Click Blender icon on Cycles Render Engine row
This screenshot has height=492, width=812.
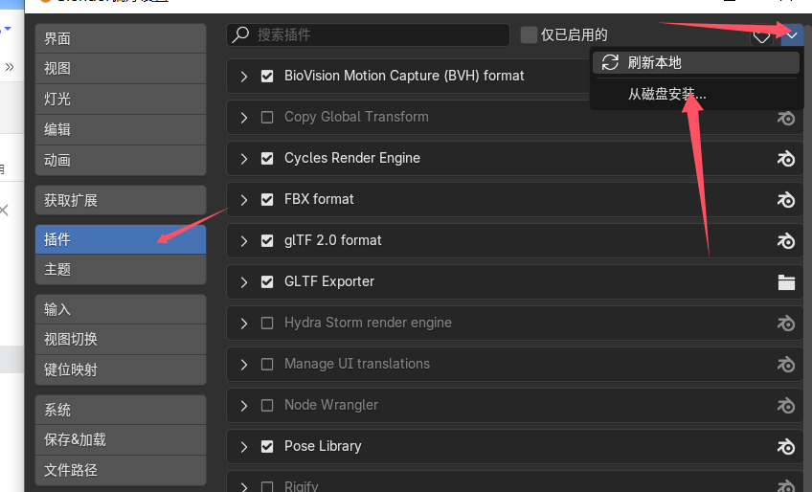[786, 159]
